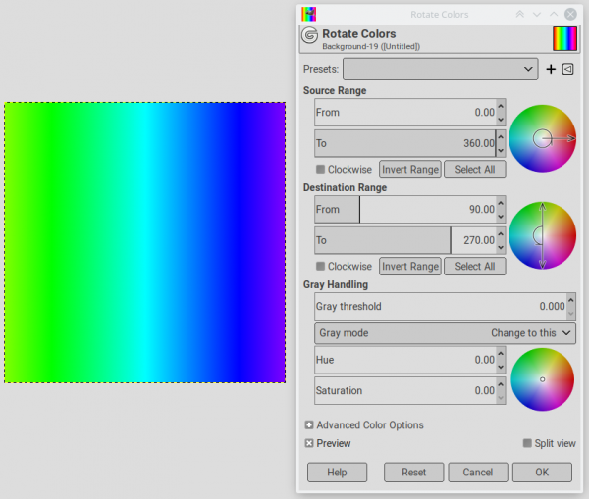Click the Destination Range color wheel
The image size is (589, 499).
point(543,235)
